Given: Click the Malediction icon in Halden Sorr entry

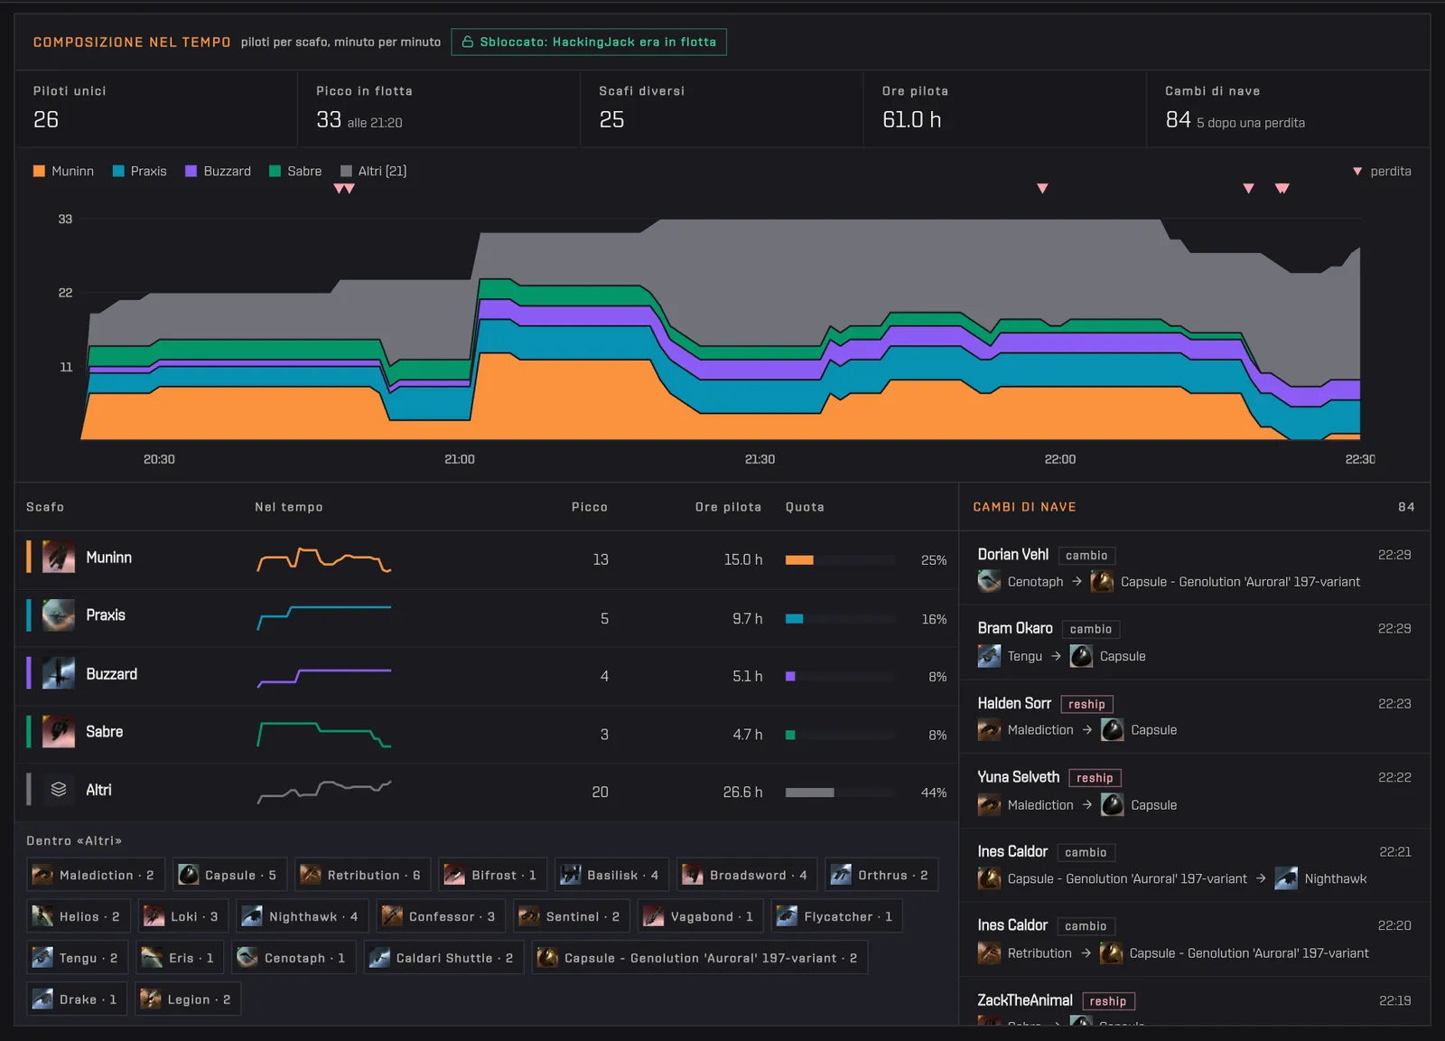Looking at the screenshot, I should (989, 730).
